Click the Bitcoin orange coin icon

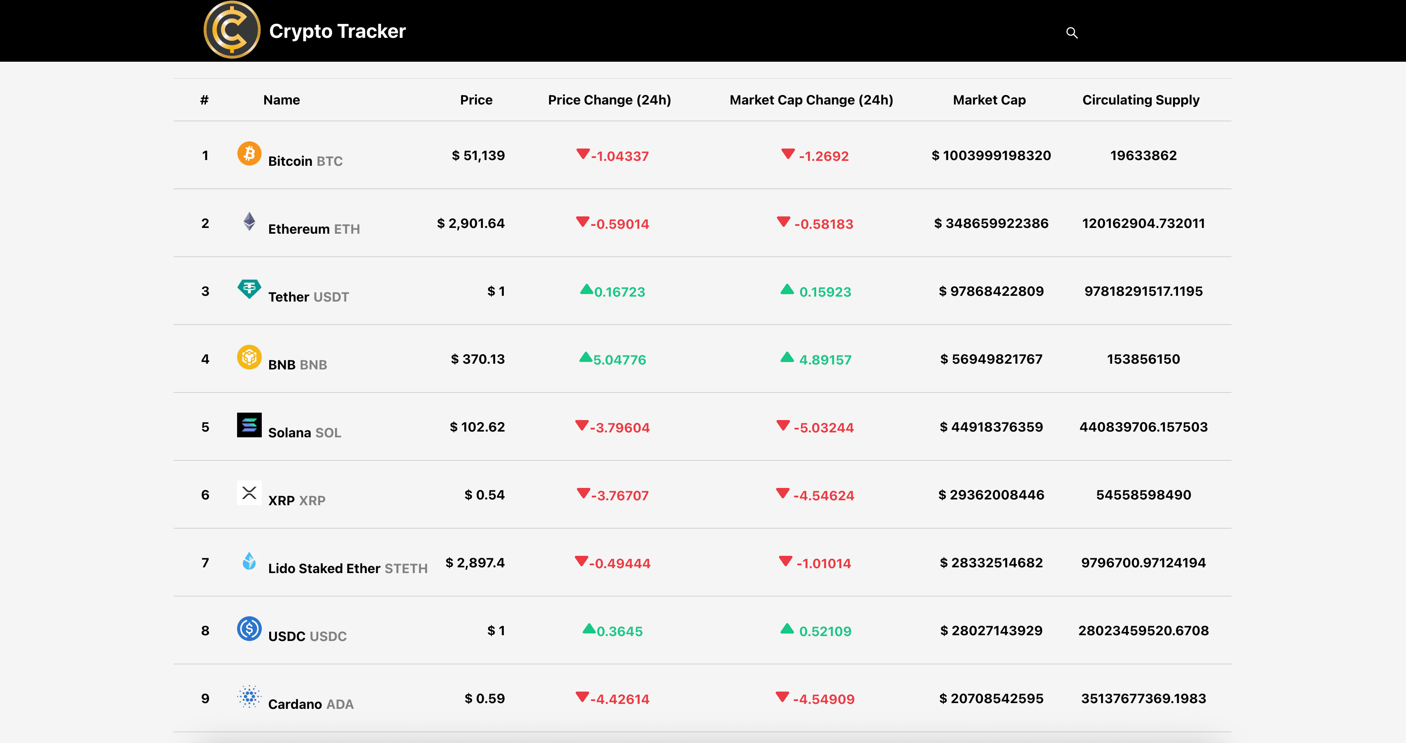coord(249,153)
